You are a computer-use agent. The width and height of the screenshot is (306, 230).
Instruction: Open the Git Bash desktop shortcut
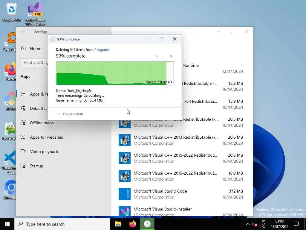click(10, 101)
